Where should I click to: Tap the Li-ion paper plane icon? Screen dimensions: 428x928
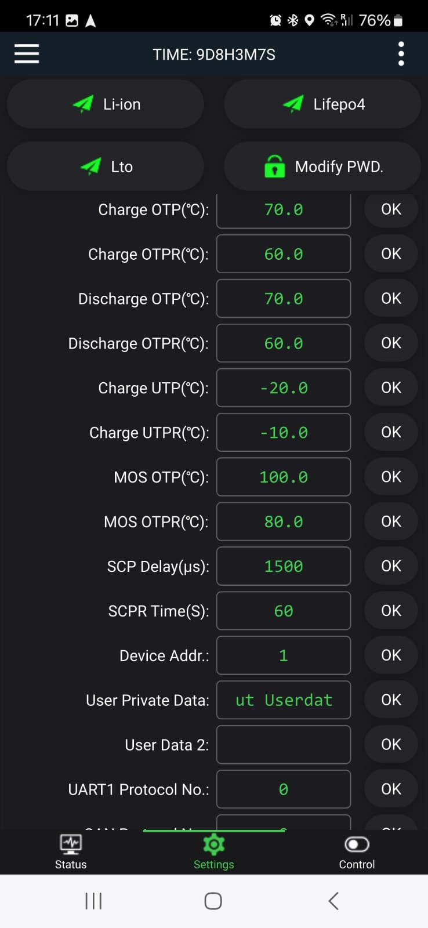click(83, 104)
